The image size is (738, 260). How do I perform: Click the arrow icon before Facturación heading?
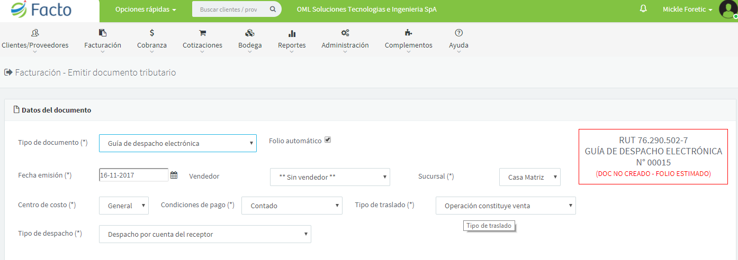click(8, 72)
